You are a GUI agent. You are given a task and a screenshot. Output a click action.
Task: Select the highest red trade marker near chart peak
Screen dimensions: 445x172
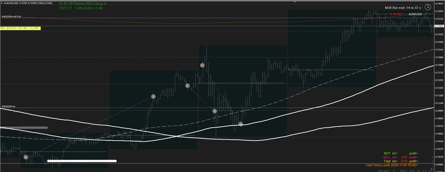pos(203,65)
